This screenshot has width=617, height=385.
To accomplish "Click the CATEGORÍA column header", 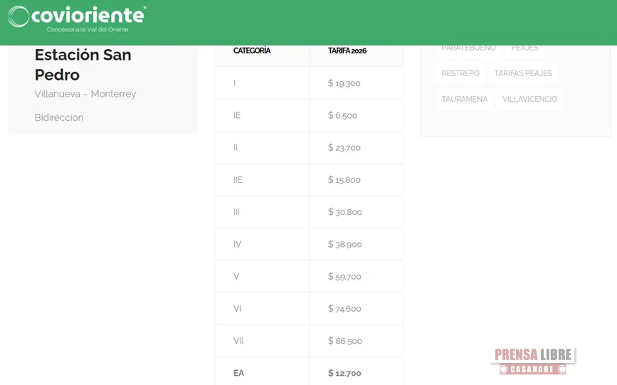I will (252, 51).
